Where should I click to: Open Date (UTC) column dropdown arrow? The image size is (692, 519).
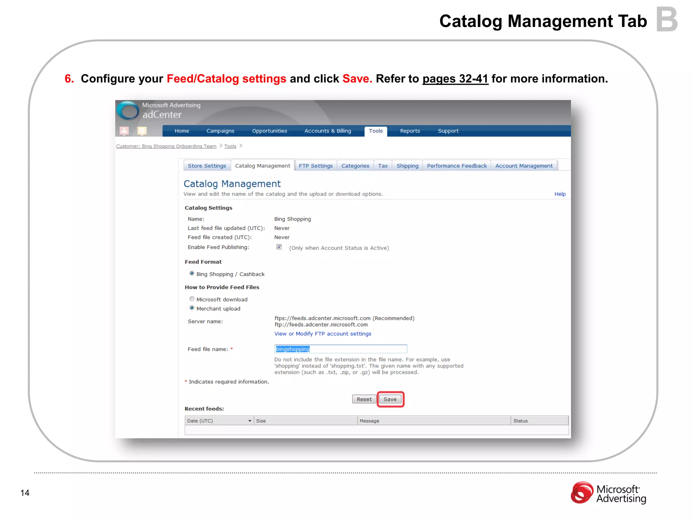(250, 421)
